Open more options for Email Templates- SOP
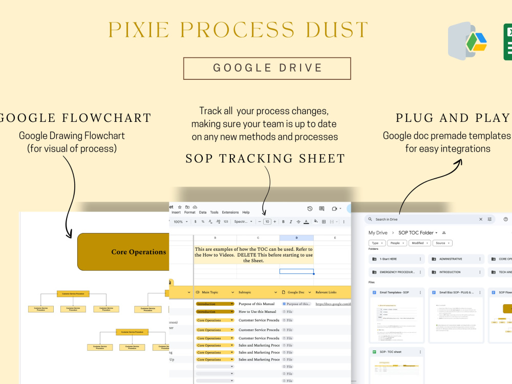The image size is (512, 384). point(420,292)
